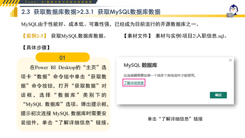Click the 【素材文件】 label

pos(137,36)
